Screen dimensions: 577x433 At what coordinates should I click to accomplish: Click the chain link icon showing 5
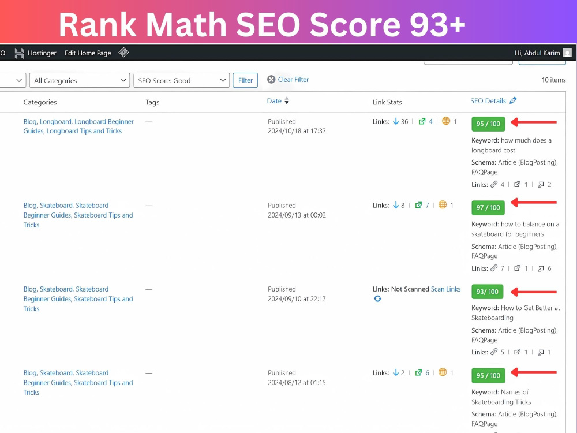tap(494, 352)
